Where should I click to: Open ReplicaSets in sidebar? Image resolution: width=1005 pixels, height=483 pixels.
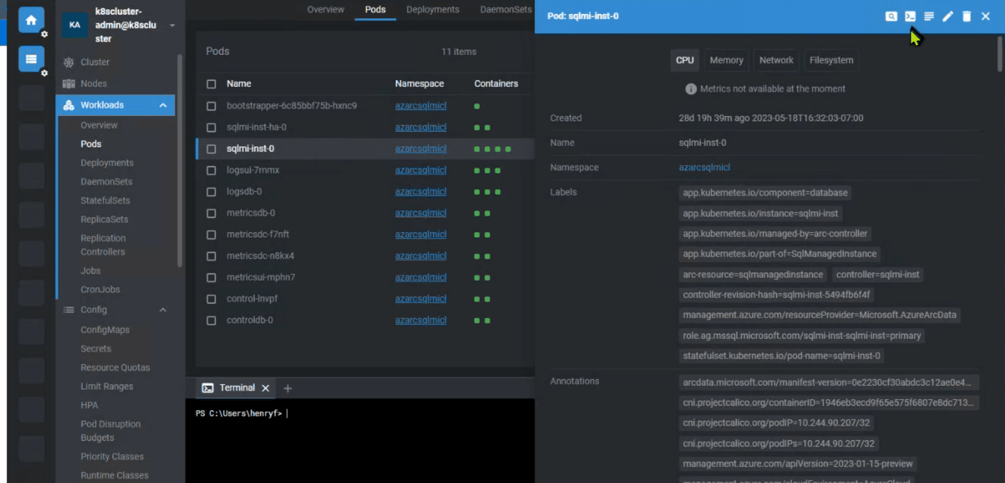104,220
